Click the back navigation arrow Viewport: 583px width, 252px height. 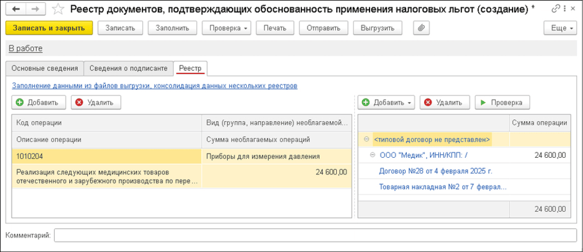[x=16, y=9]
